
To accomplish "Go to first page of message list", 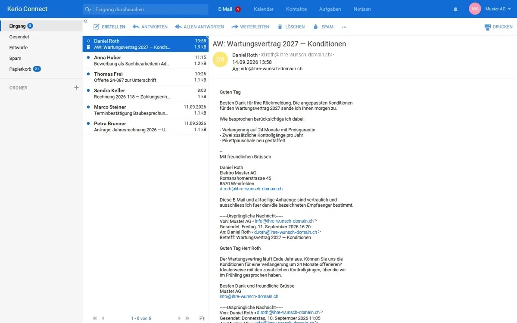I will pyautogui.click(x=95, y=318).
